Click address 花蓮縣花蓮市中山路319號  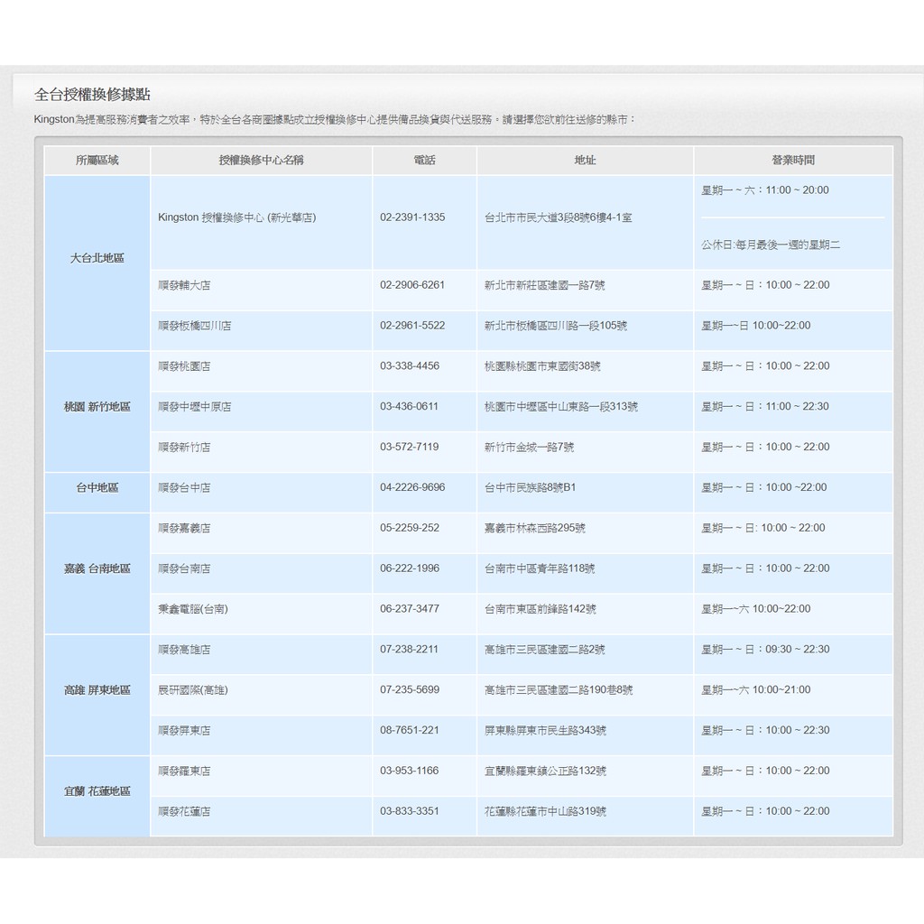(x=545, y=811)
